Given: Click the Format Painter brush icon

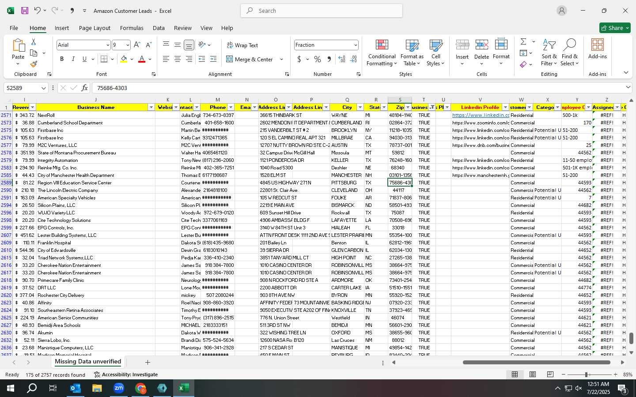Looking at the screenshot, I should [34, 64].
